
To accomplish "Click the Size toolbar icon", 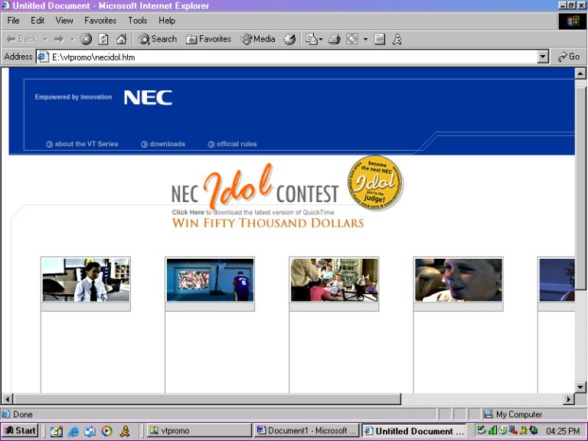I will click(x=352, y=39).
